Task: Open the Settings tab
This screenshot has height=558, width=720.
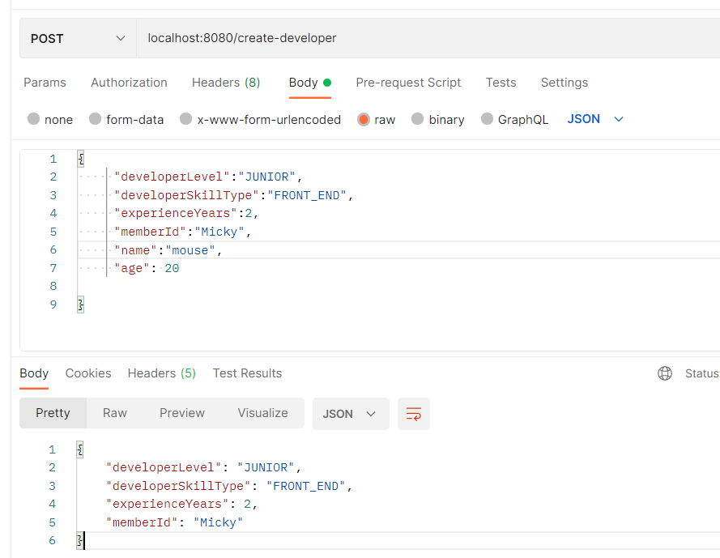Action: point(564,83)
